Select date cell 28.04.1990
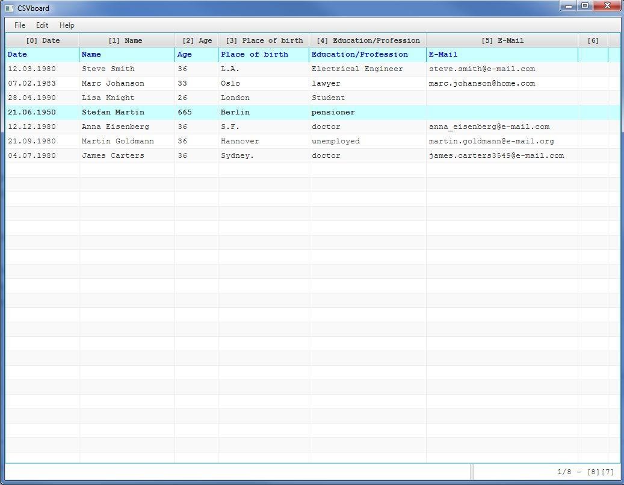Screen dimensions: 624x485 pos(42,98)
